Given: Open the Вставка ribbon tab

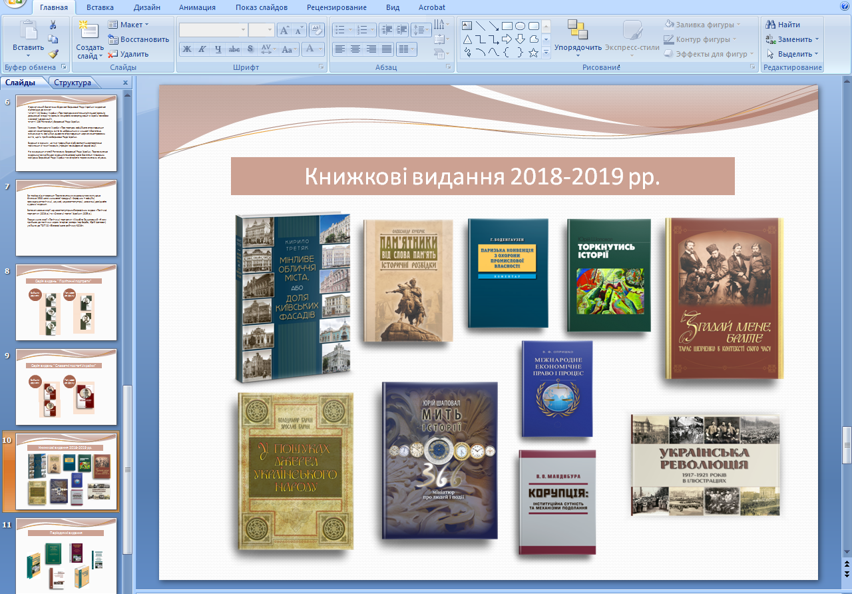Looking at the screenshot, I should click(100, 7).
